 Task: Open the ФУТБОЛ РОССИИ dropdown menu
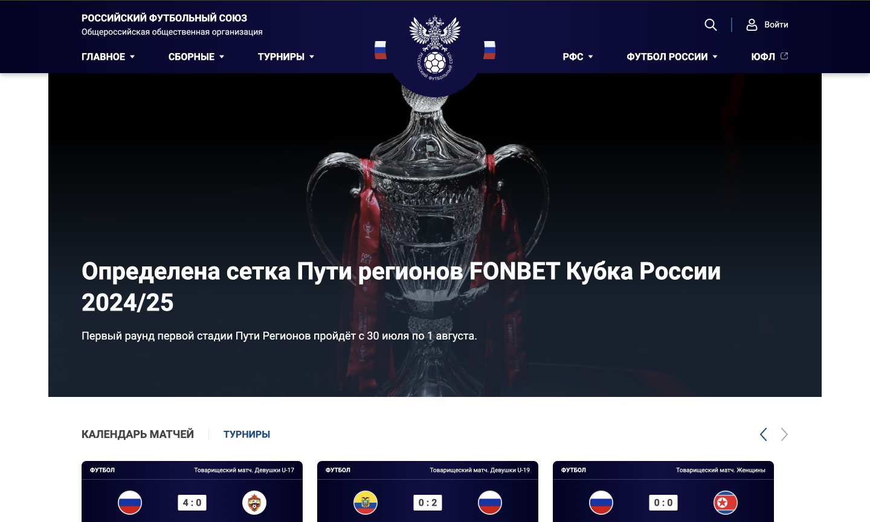[x=672, y=57]
